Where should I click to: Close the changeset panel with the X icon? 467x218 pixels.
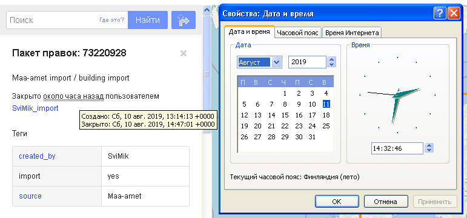coord(184,53)
